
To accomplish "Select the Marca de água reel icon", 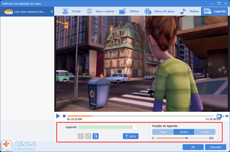I will [x=148, y=11].
